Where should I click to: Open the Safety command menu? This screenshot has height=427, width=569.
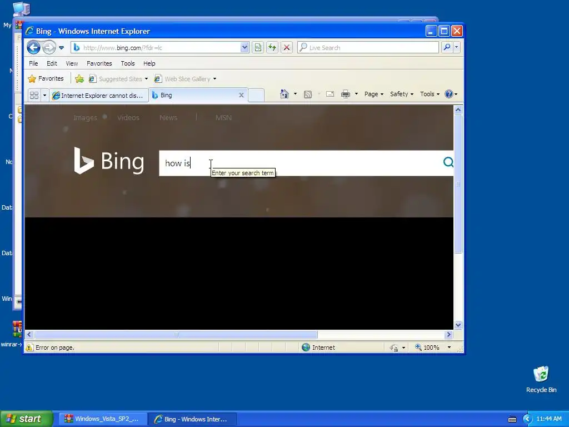tap(402, 94)
